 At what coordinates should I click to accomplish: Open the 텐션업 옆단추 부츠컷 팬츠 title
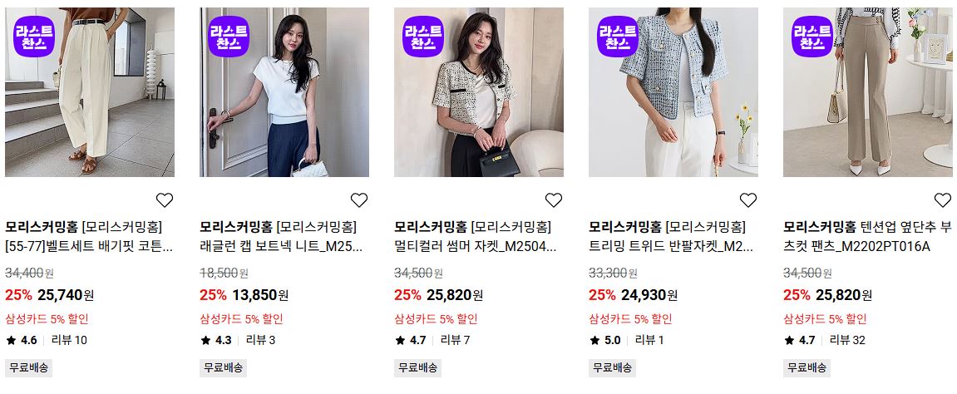click(867, 237)
